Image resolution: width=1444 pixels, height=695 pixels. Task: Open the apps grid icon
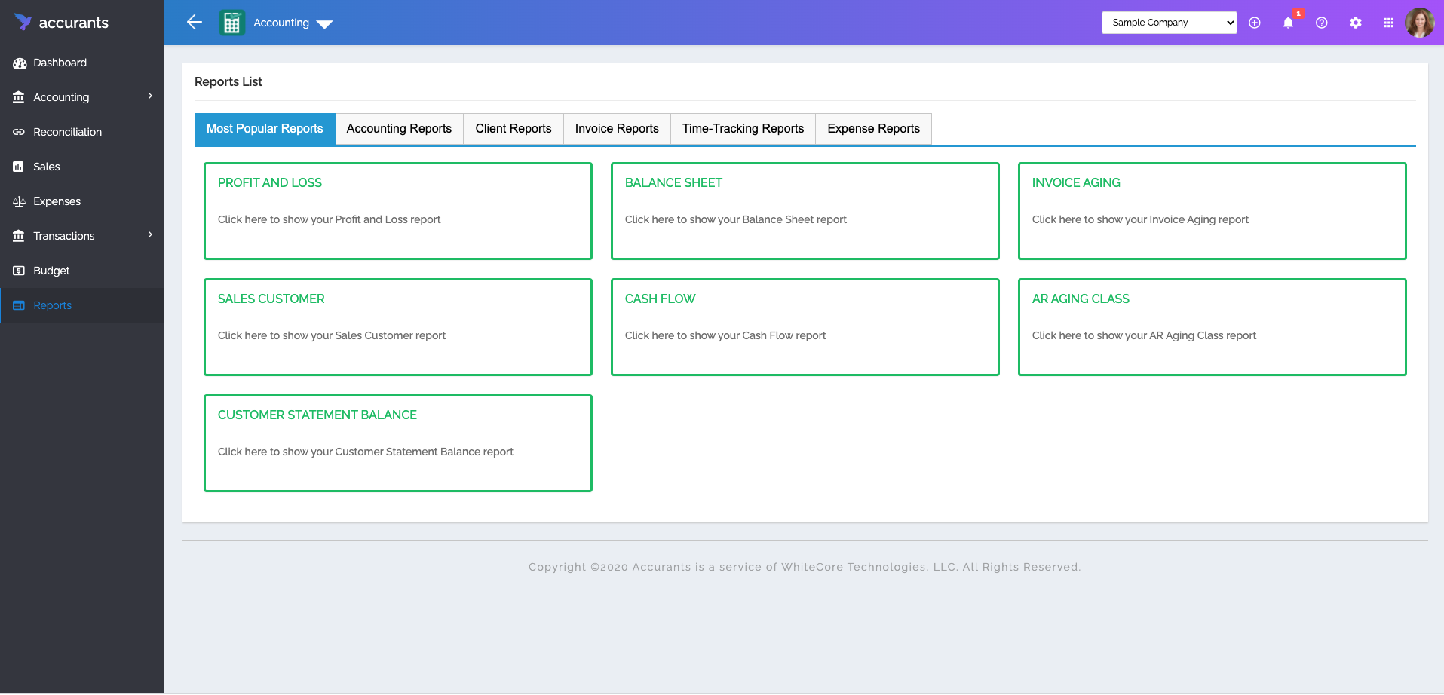1390,23
